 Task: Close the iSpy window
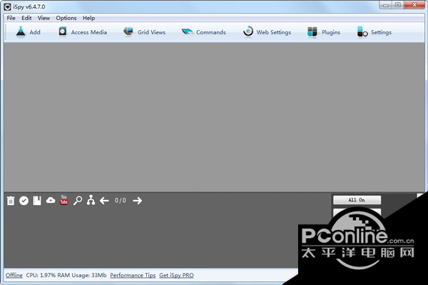[x=414, y=5]
